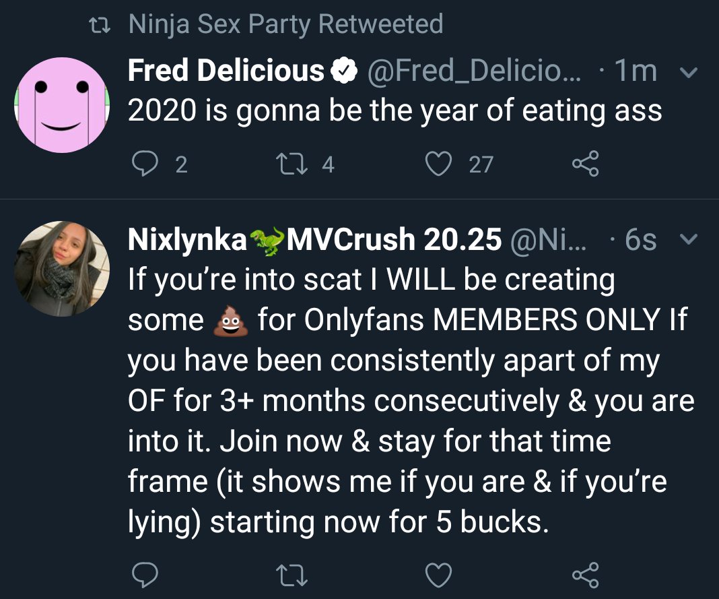719x599 pixels.
Task: Open Nixlynka's profile photo
Action: (x=62, y=268)
